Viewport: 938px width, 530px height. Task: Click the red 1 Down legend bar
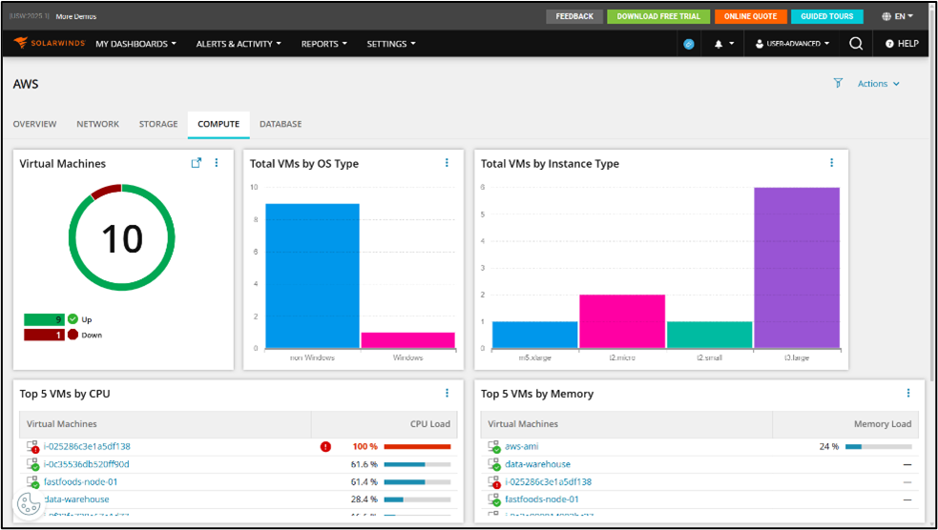click(44, 335)
